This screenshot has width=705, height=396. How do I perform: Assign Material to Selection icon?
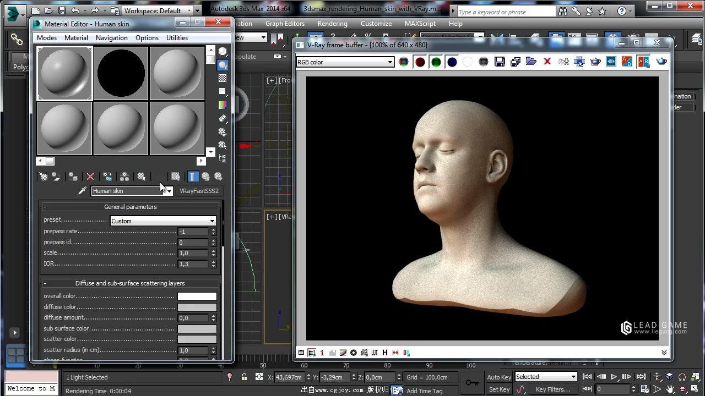point(73,177)
